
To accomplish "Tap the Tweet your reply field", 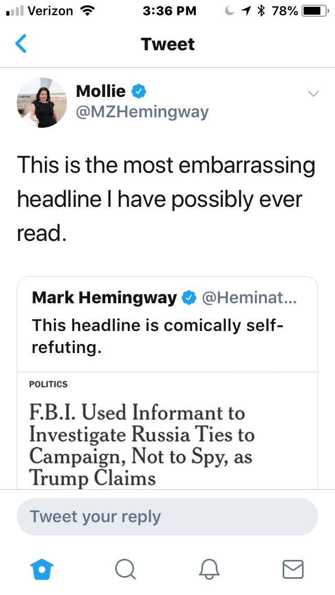I will [167, 516].
